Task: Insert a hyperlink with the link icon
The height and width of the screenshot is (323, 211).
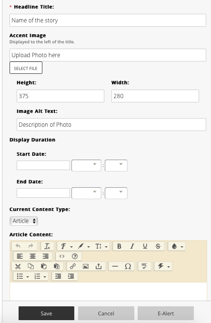Action: (73, 266)
